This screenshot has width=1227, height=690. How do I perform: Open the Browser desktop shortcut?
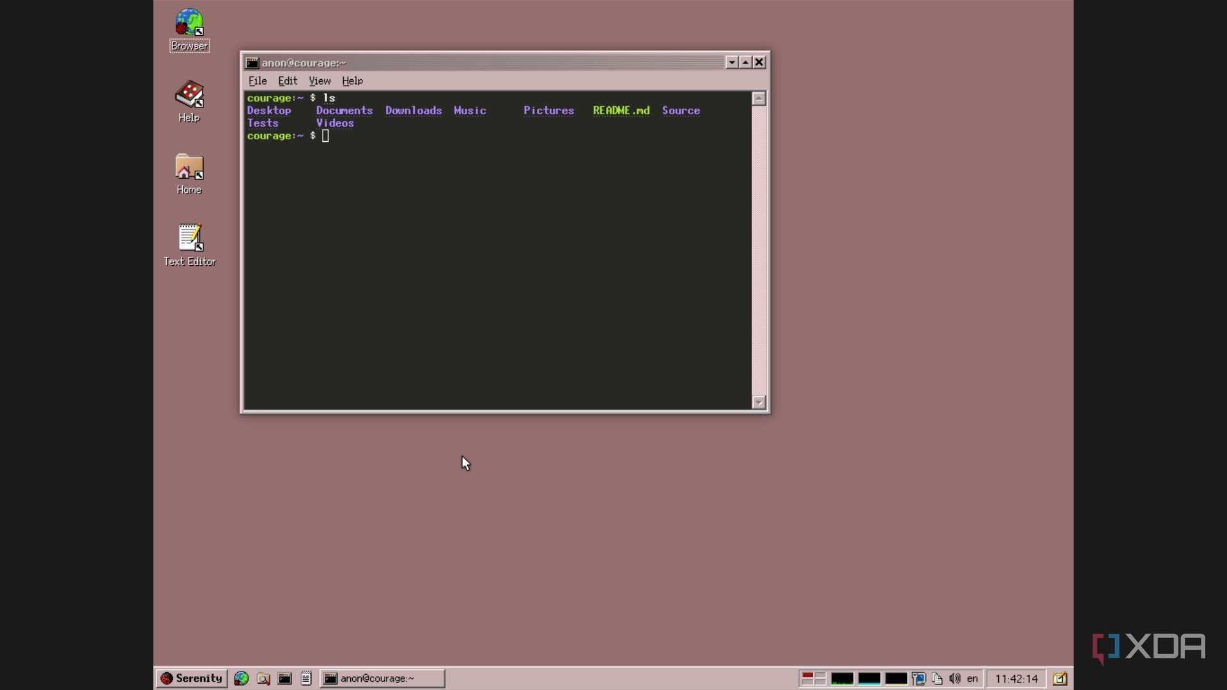tap(189, 30)
